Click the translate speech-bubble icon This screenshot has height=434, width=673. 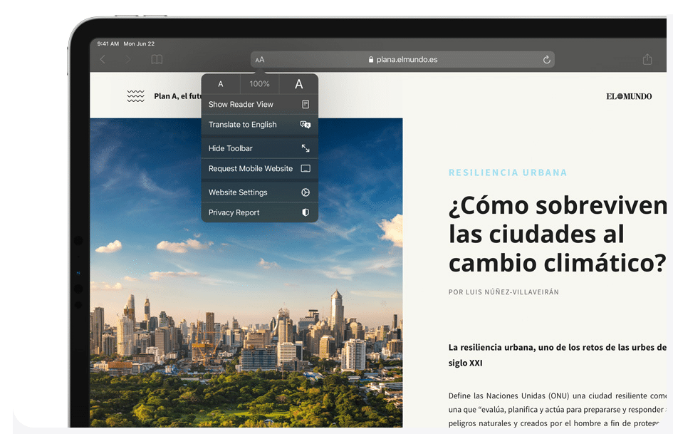click(x=306, y=125)
